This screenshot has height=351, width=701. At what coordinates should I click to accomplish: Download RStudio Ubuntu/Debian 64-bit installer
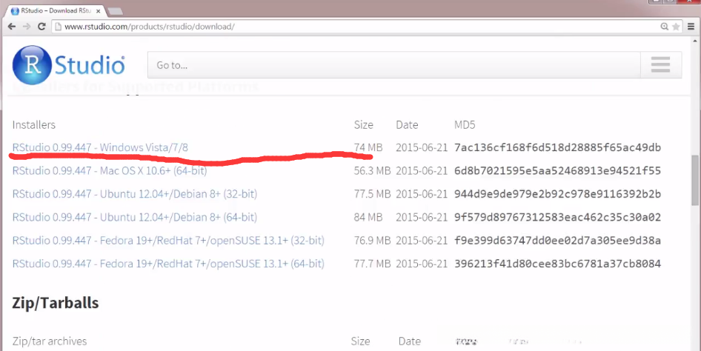click(x=135, y=217)
